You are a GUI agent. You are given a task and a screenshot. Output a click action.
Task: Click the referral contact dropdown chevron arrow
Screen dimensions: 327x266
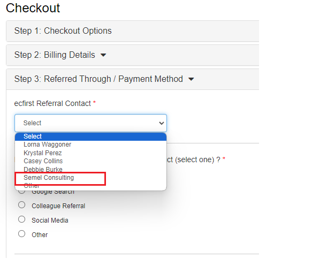click(x=162, y=123)
